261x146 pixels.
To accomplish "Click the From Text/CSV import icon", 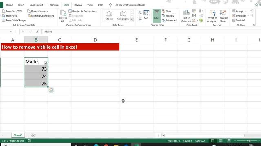I will (4, 11).
